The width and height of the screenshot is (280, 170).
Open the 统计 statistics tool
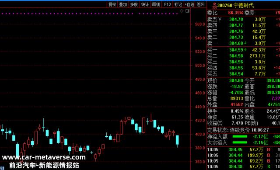145,4
